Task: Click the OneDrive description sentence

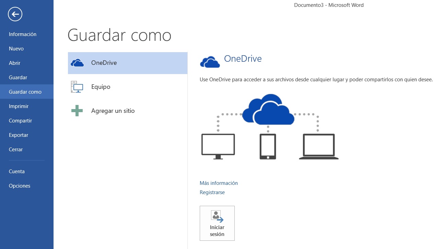Action: (x=316, y=80)
